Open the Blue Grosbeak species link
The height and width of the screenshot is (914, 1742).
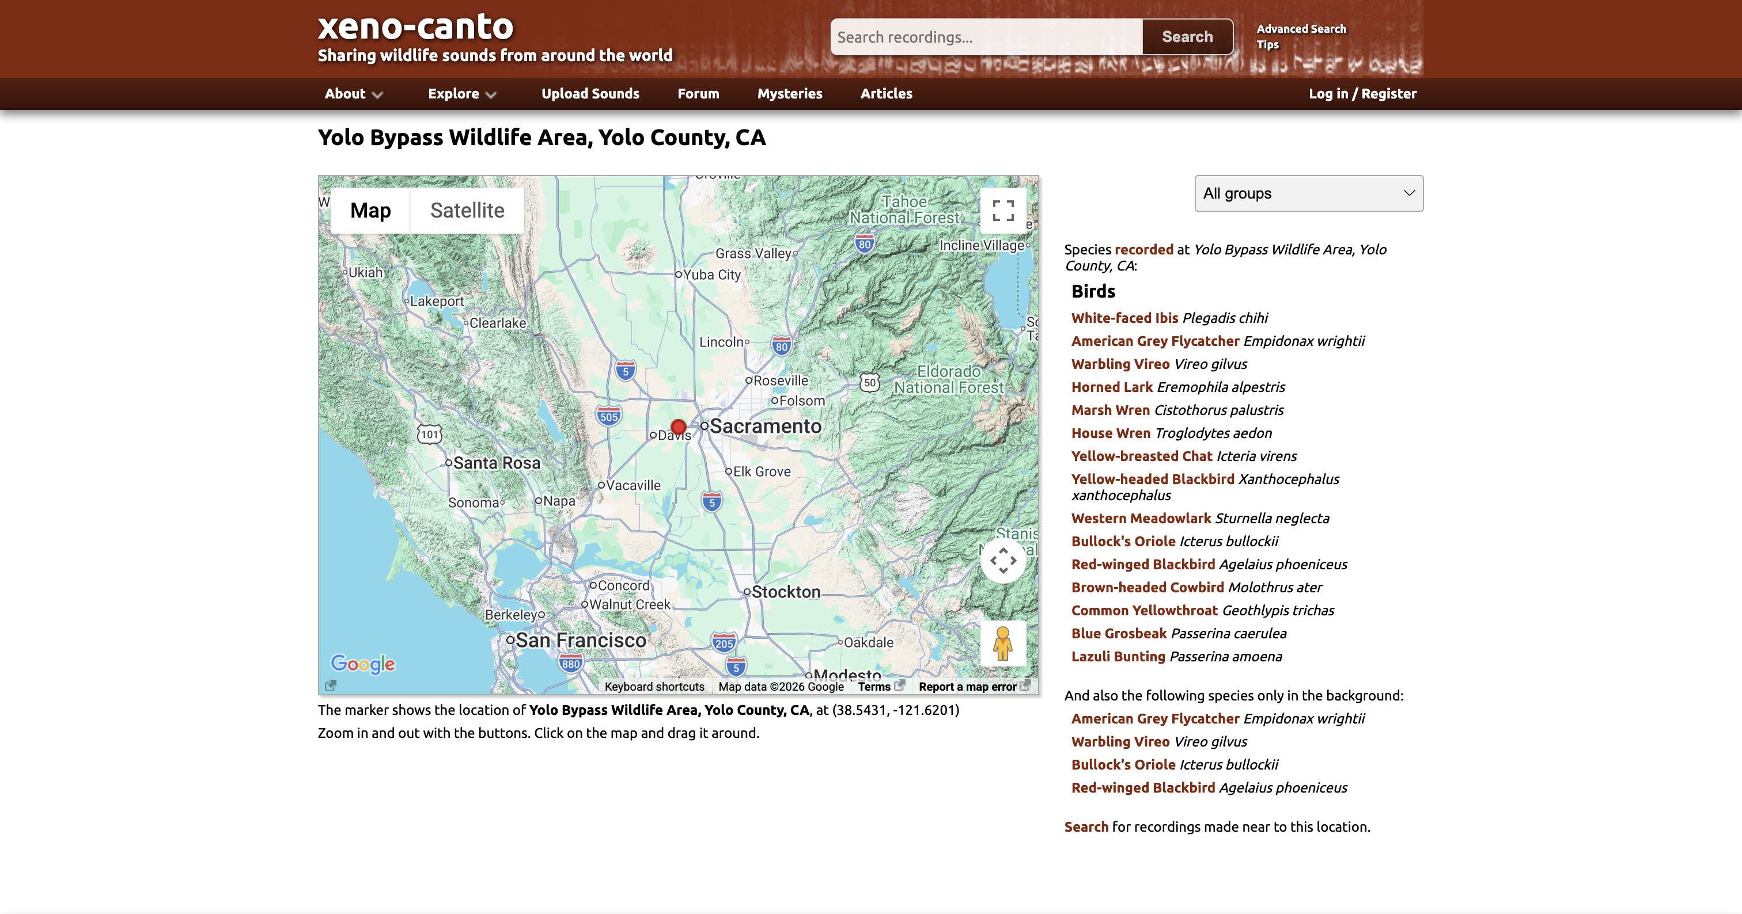click(1119, 633)
